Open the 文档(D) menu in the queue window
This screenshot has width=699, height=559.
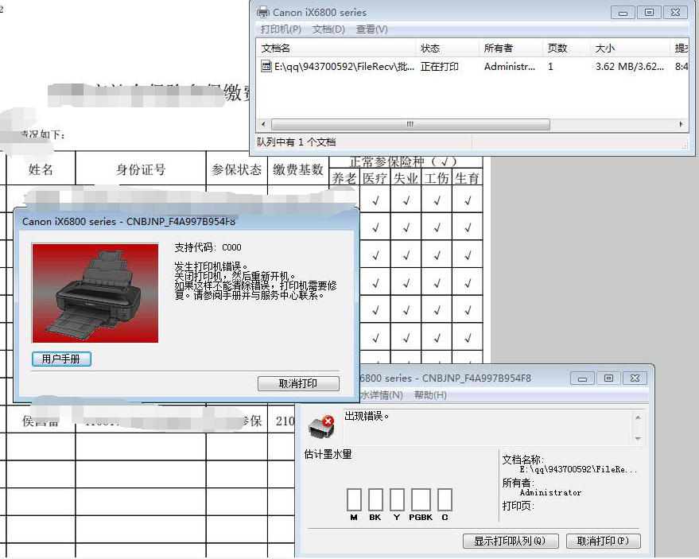[x=328, y=29]
